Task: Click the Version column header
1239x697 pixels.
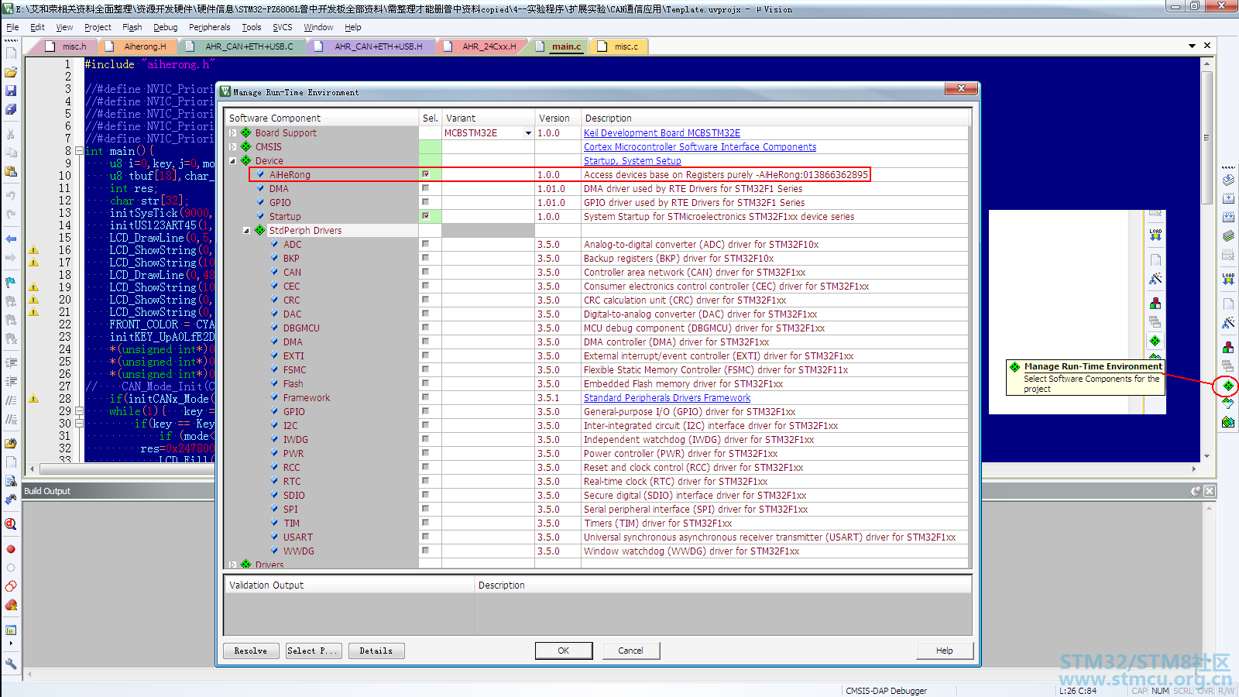Action: pos(558,118)
